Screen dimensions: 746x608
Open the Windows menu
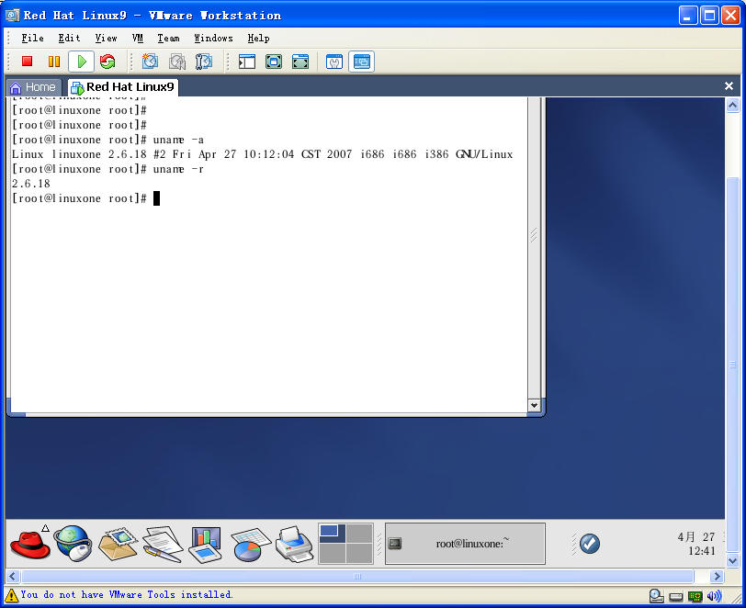pos(213,38)
